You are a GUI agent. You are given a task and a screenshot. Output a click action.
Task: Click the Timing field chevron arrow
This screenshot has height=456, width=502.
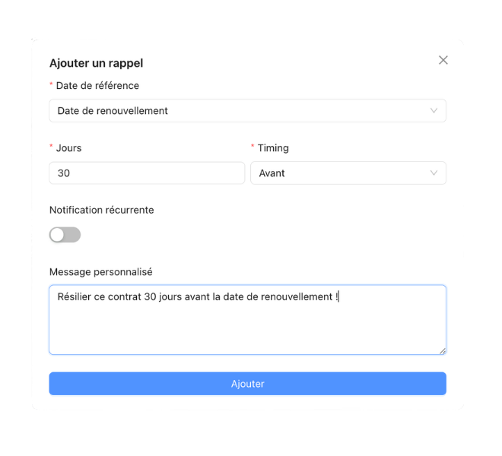[x=434, y=173]
